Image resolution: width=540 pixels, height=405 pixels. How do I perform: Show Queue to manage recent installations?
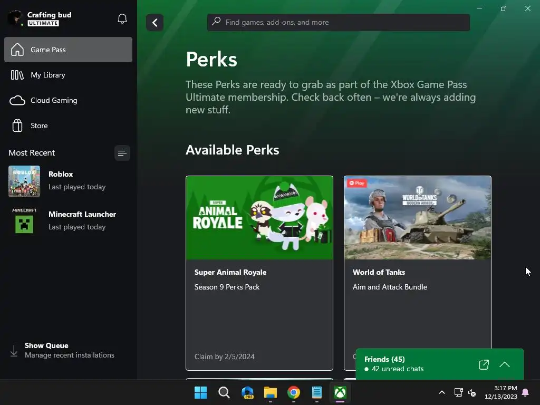coord(69,350)
